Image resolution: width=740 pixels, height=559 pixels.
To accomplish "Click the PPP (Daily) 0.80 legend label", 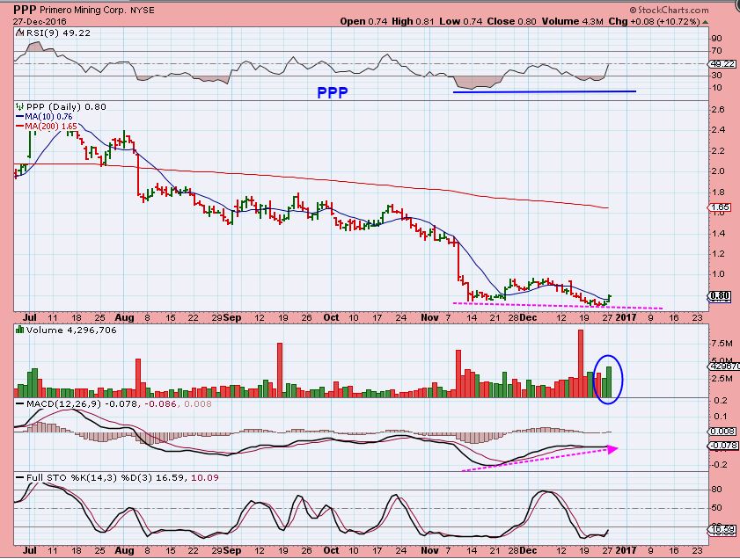I will [66, 106].
